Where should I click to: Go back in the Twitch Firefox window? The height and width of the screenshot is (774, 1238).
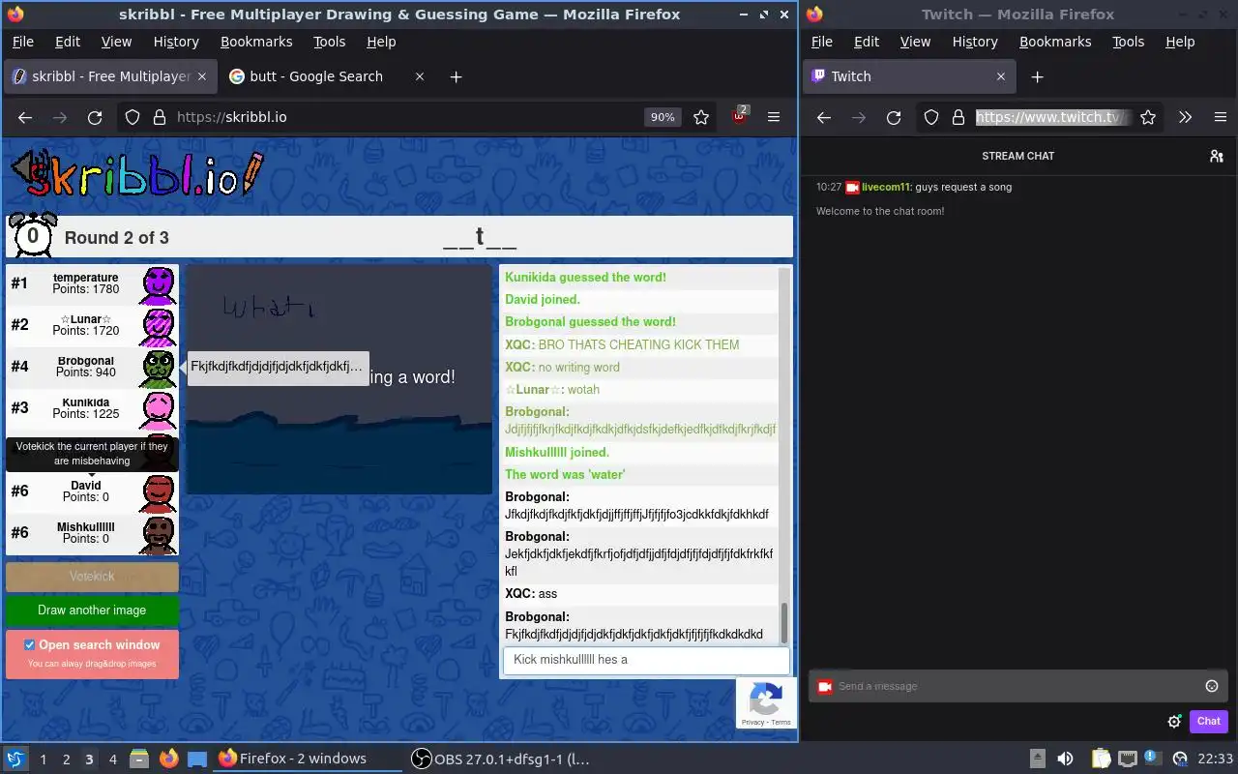point(823,117)
